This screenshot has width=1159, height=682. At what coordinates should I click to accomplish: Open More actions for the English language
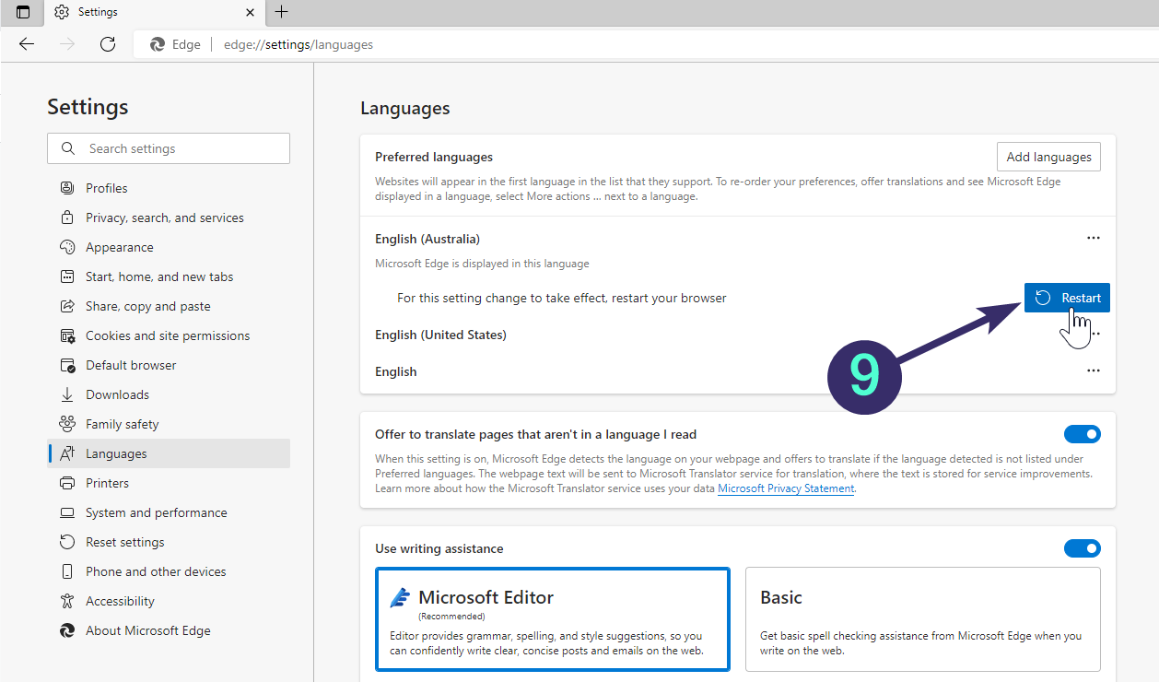(1093, 370)
